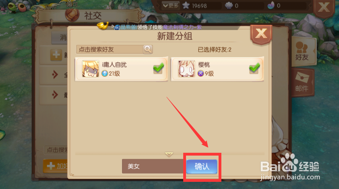
Task: Open the 邮件 mail envelope icon
Action: point(302,82)
